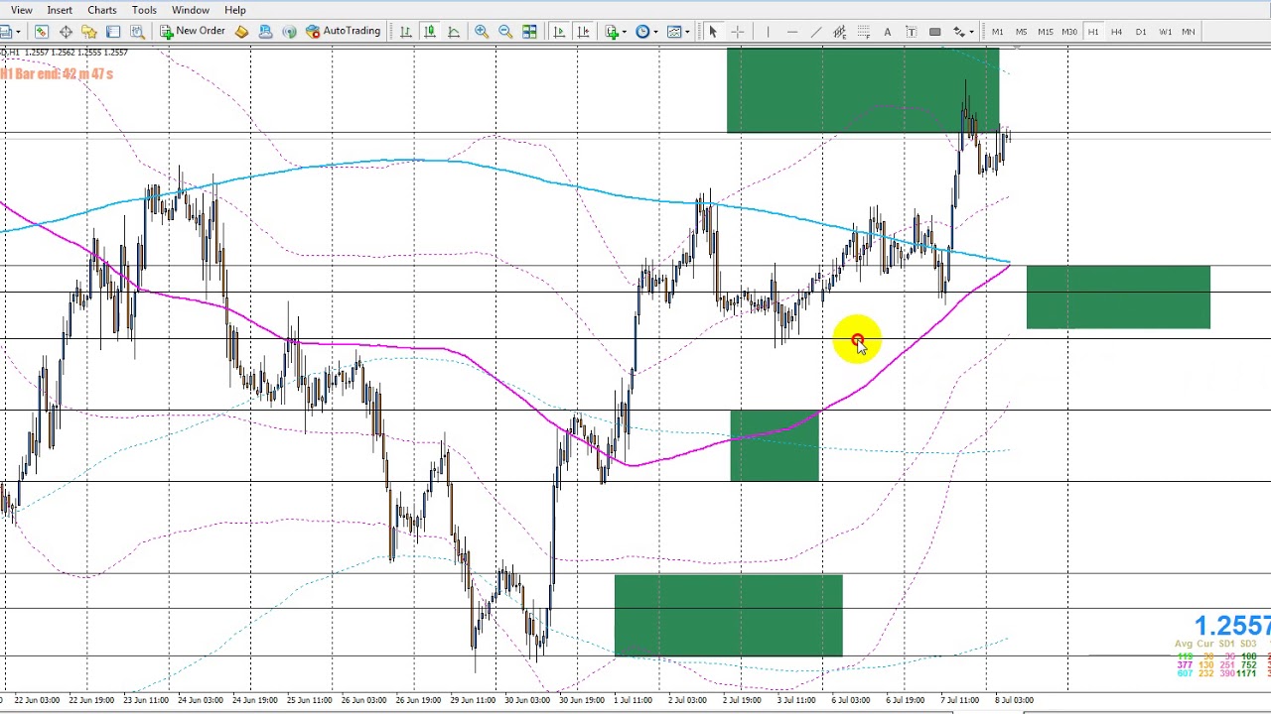Open the Window menu

coord(191,10)
